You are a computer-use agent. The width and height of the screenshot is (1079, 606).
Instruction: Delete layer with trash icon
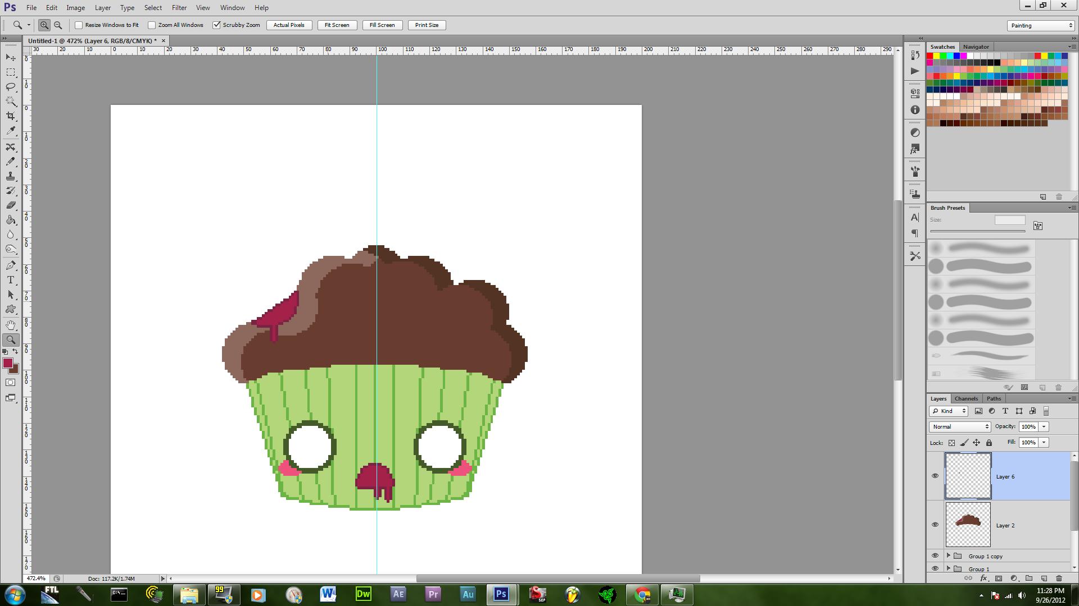point(1059,578)
